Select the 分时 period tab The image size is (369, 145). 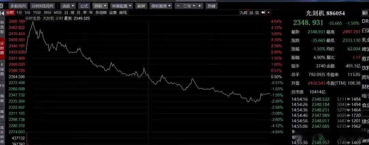10,13
